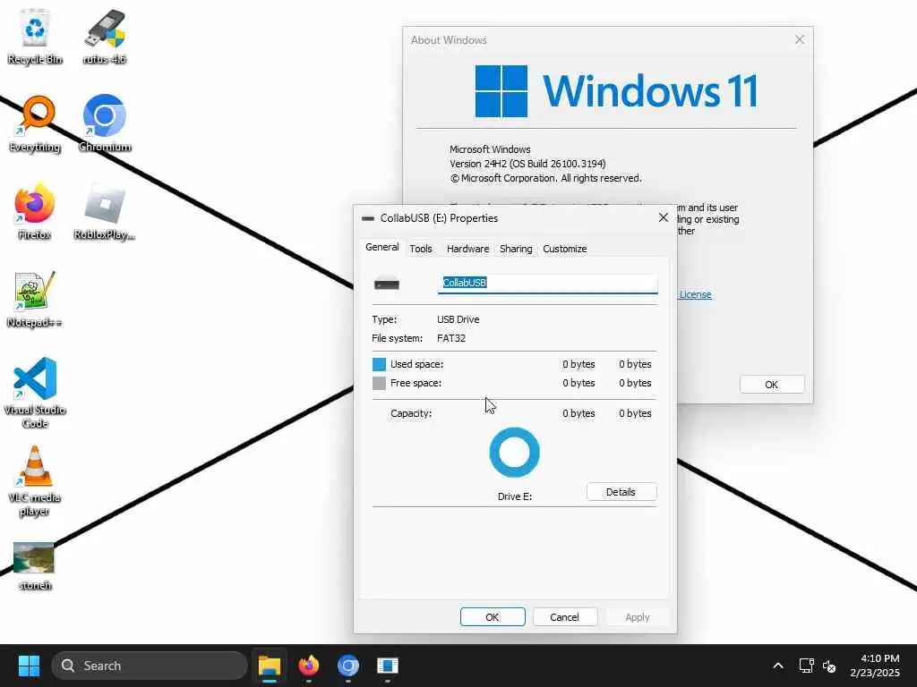Open the Windows Start menu

[x=29, y=666]
